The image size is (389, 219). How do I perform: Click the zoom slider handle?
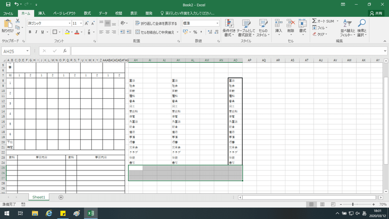(x=353, y=204)
